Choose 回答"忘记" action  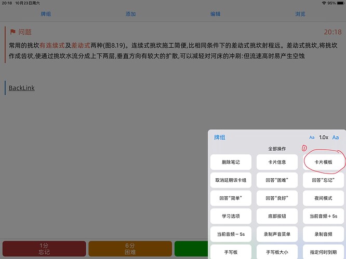pyautogui.click(x=323, y=180)
